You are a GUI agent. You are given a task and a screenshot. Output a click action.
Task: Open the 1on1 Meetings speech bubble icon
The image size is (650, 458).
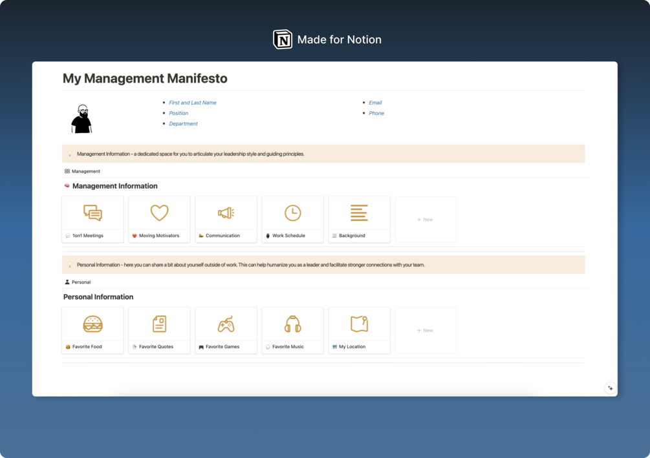[x=92, y=213]
